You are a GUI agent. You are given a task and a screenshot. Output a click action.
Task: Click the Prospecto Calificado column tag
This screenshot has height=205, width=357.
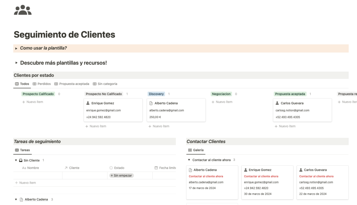pos(38,94)
